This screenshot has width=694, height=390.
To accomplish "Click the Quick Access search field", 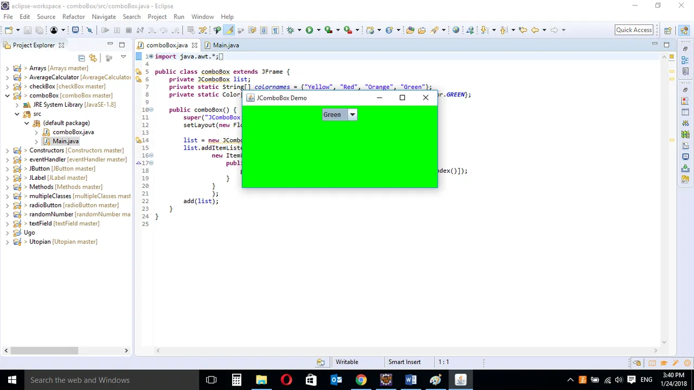I will pyautogui.click(x=634, y=30).
